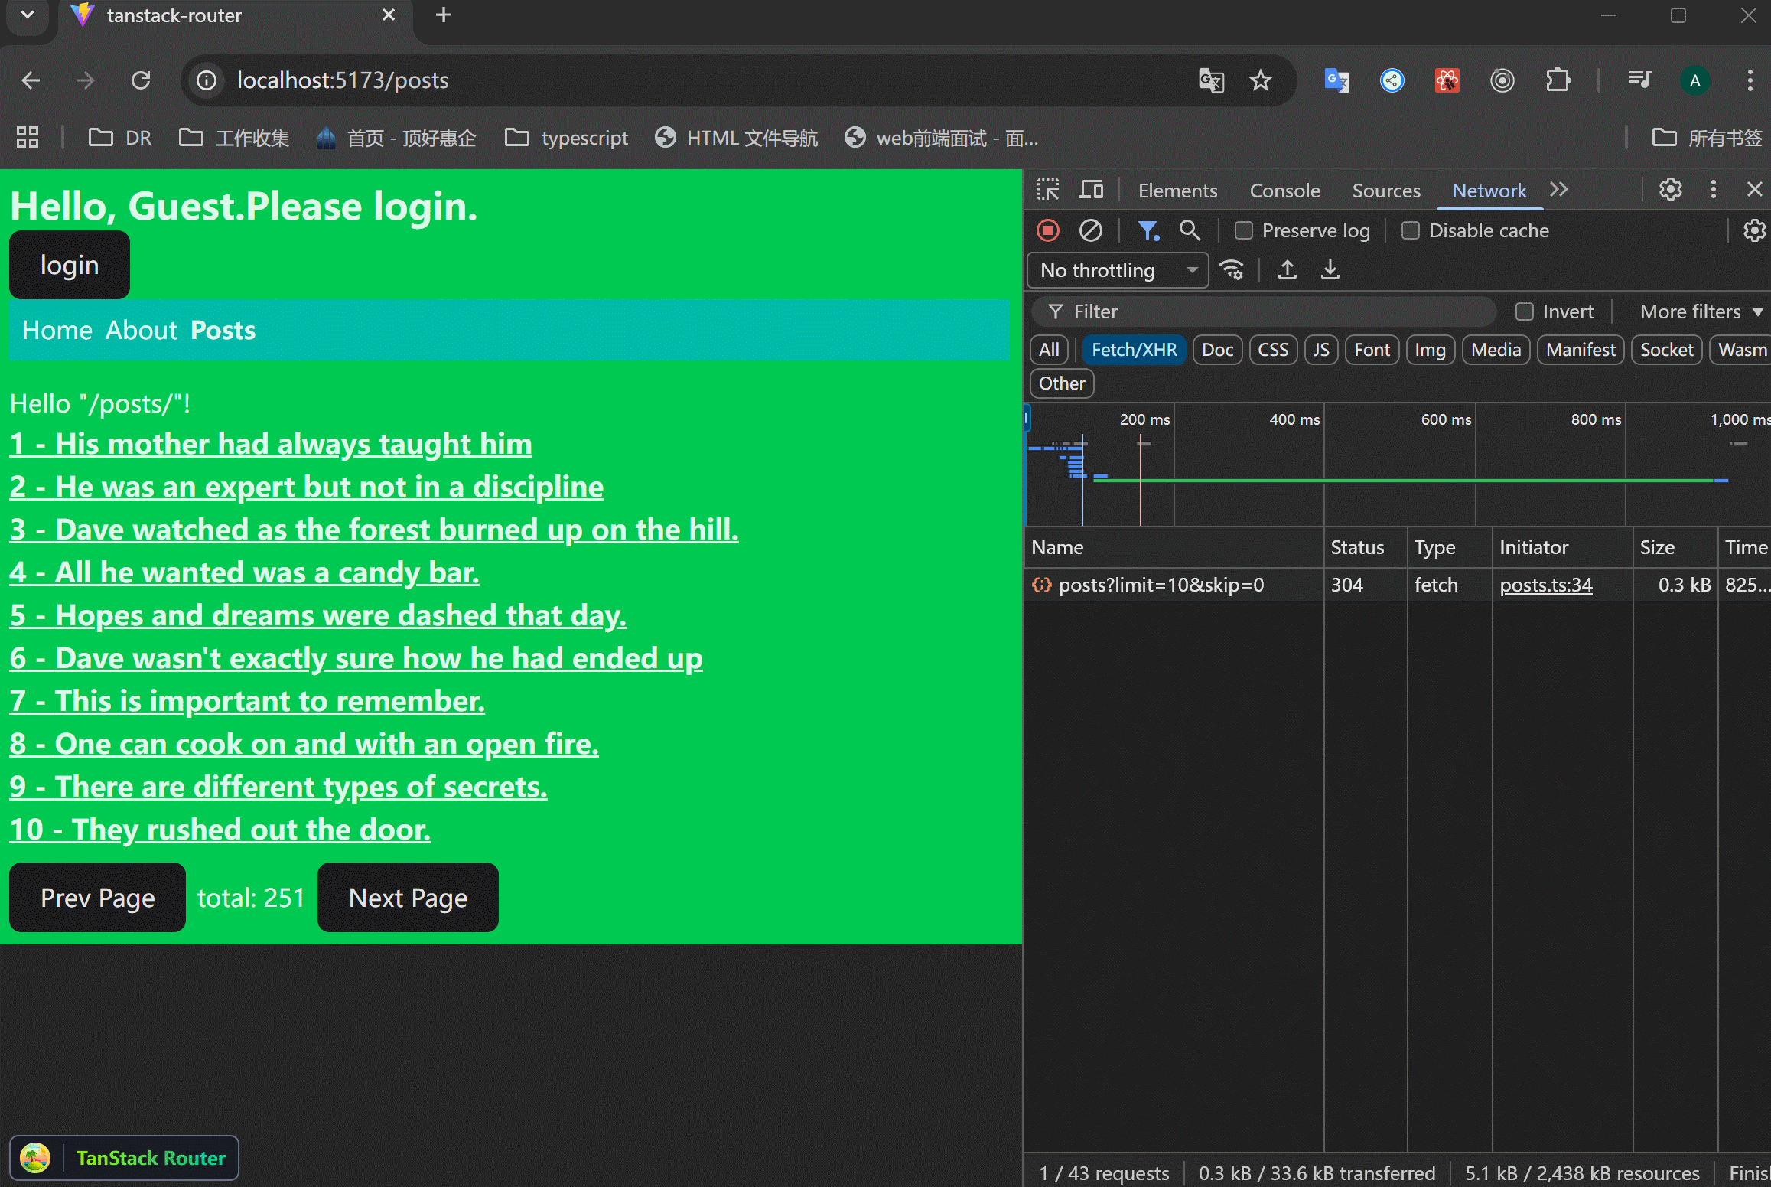Image resolution: width=1771 pixels, height=1187 pixels.
Task: Open DevTools settings gear
Action: [x=1670, y=190]
